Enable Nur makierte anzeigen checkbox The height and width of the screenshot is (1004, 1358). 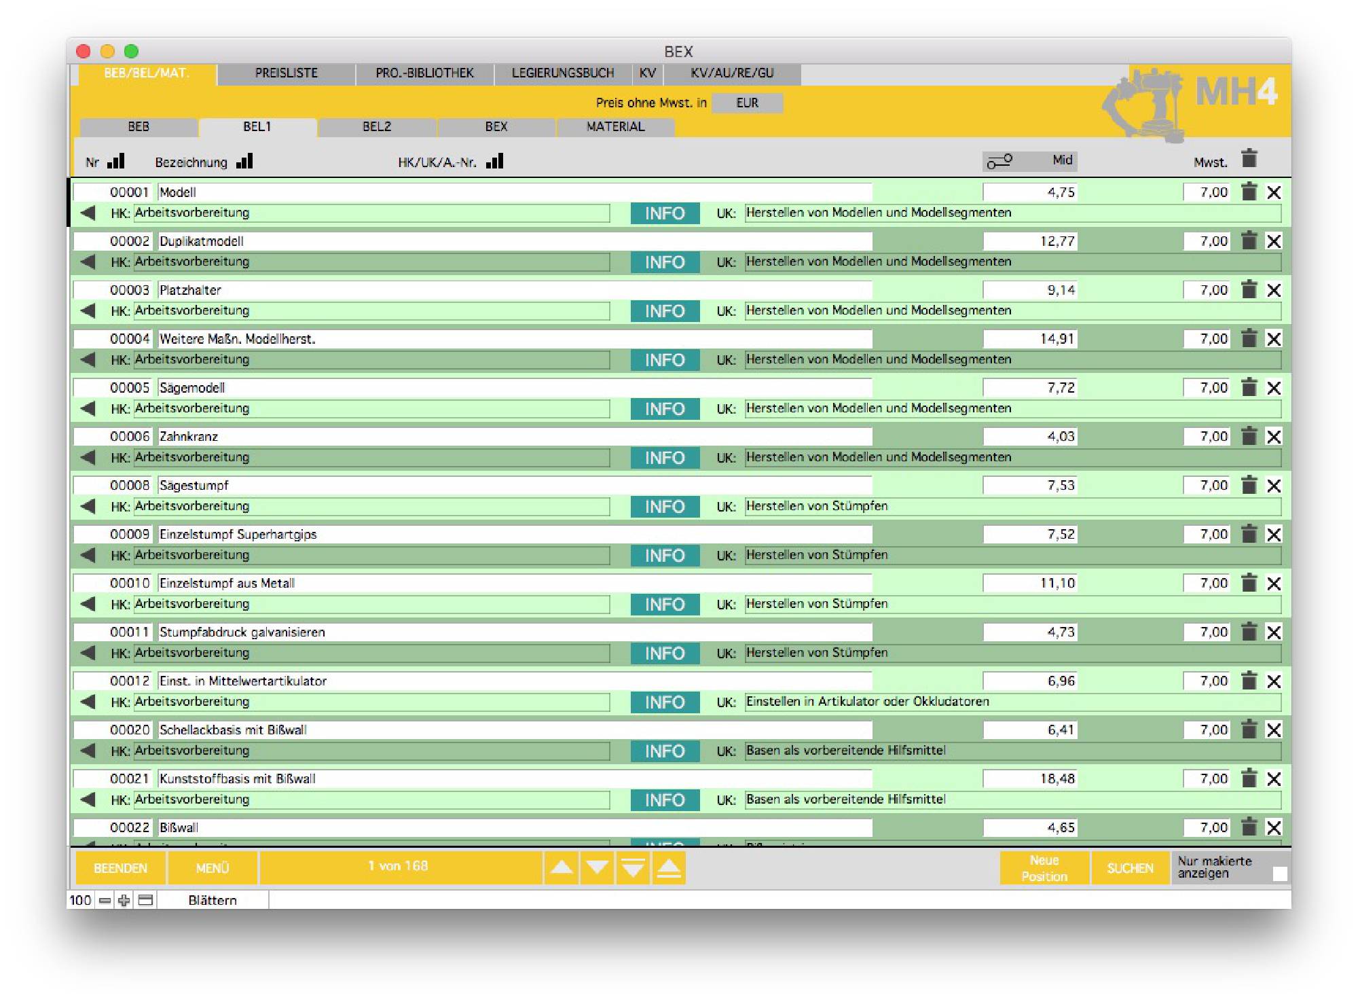1279,874
